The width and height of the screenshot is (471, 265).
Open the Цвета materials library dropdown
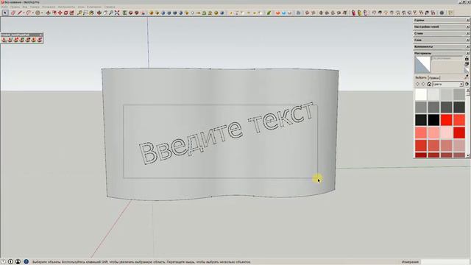click(448, 84)
